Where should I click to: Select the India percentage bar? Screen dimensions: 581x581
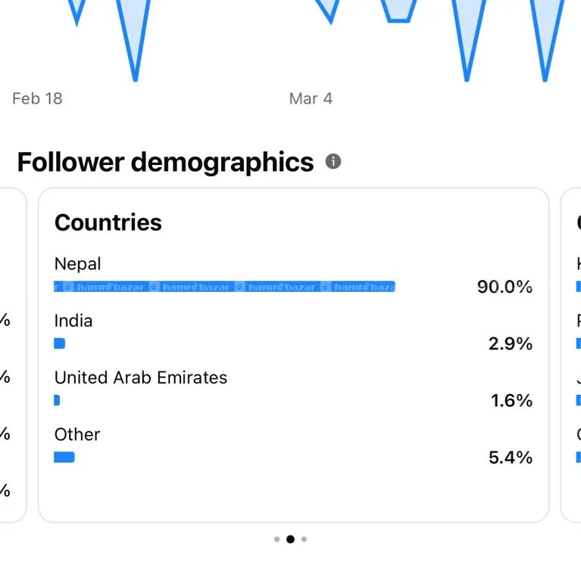click(x=60, y=343)
